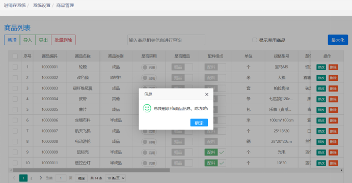Click the table's horizontal scrollbar thumb

(x=91, y=170)
